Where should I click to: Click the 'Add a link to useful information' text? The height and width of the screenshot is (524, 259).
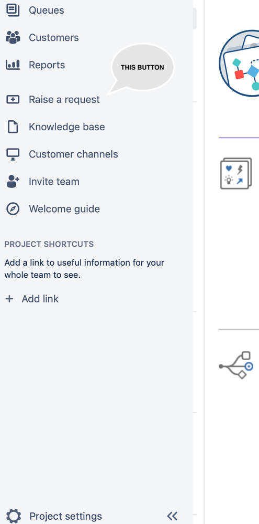(x=84, y=269)
